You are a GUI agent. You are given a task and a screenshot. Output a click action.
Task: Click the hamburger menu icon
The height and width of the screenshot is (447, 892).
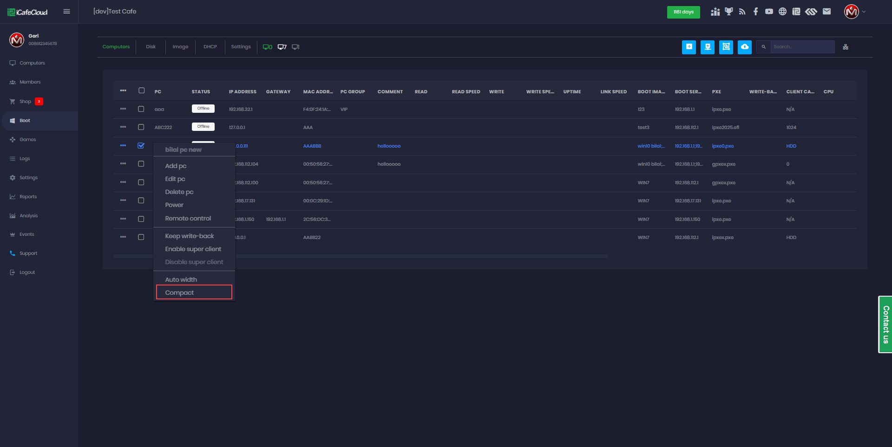[66, 12]
